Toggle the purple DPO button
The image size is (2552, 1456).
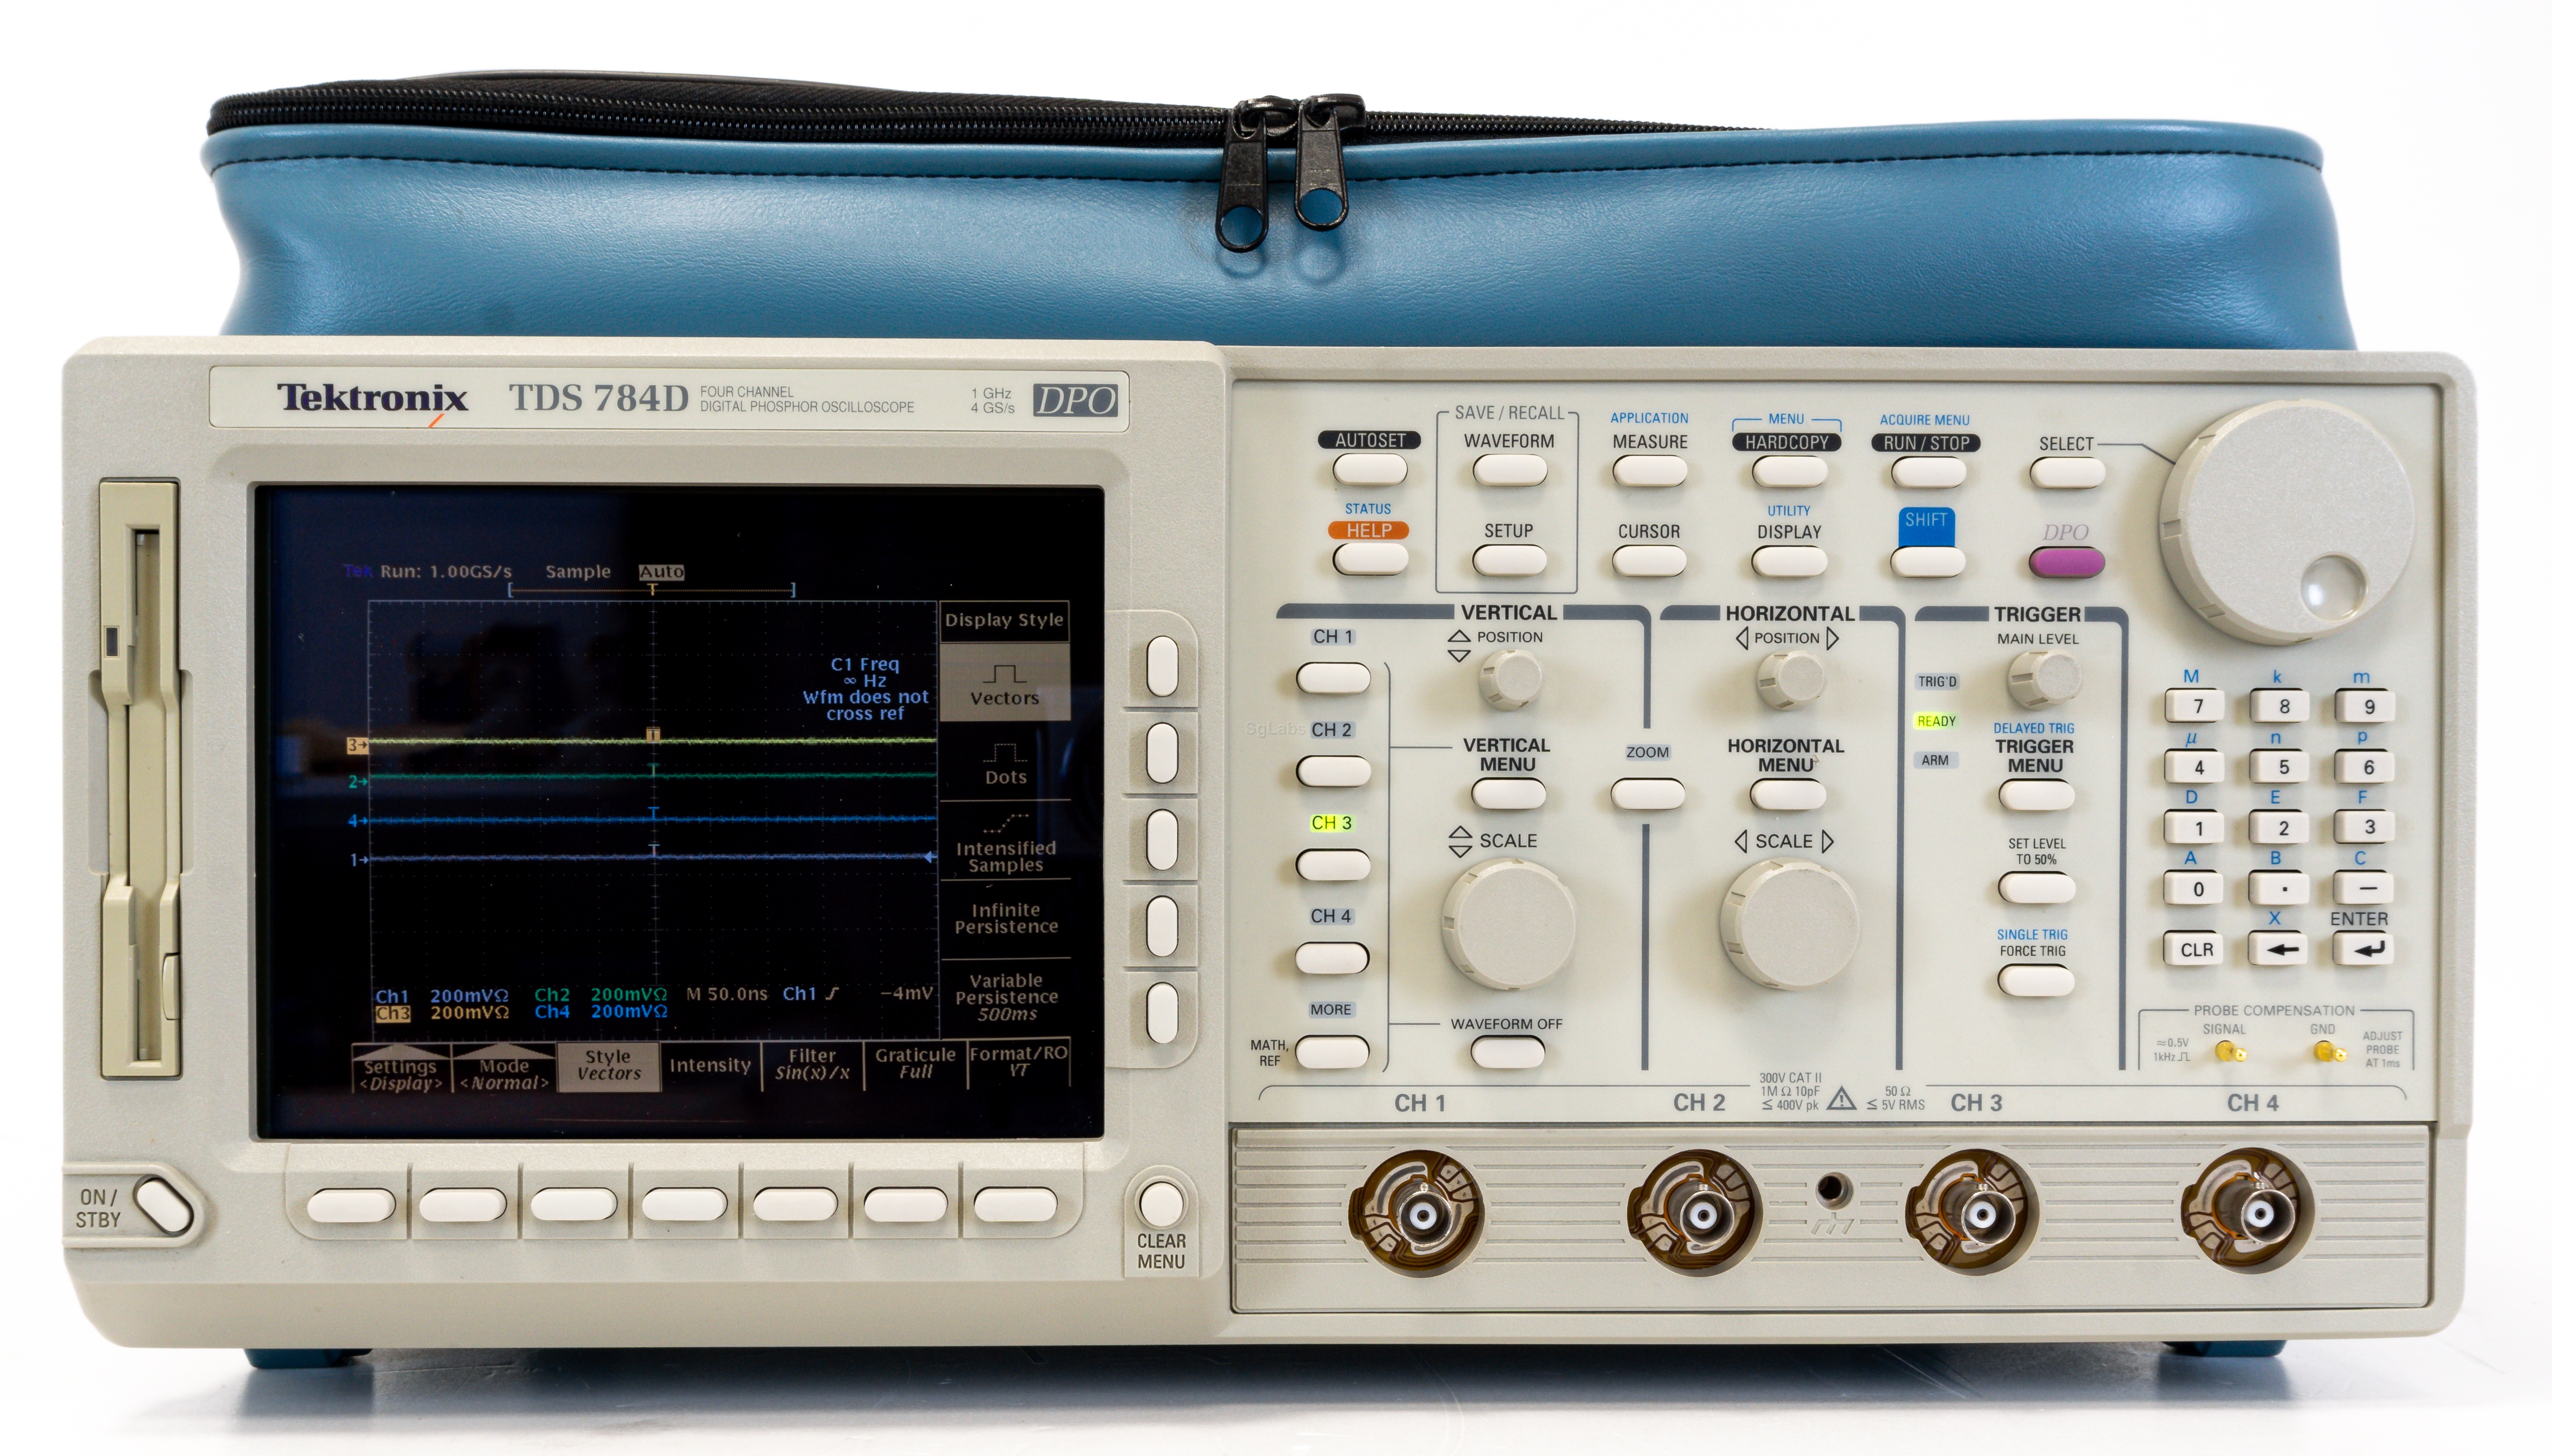point(2066,561)
